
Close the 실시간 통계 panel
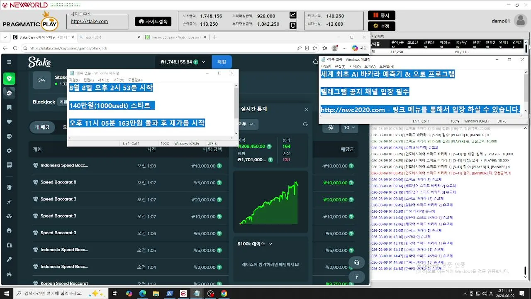306,109
